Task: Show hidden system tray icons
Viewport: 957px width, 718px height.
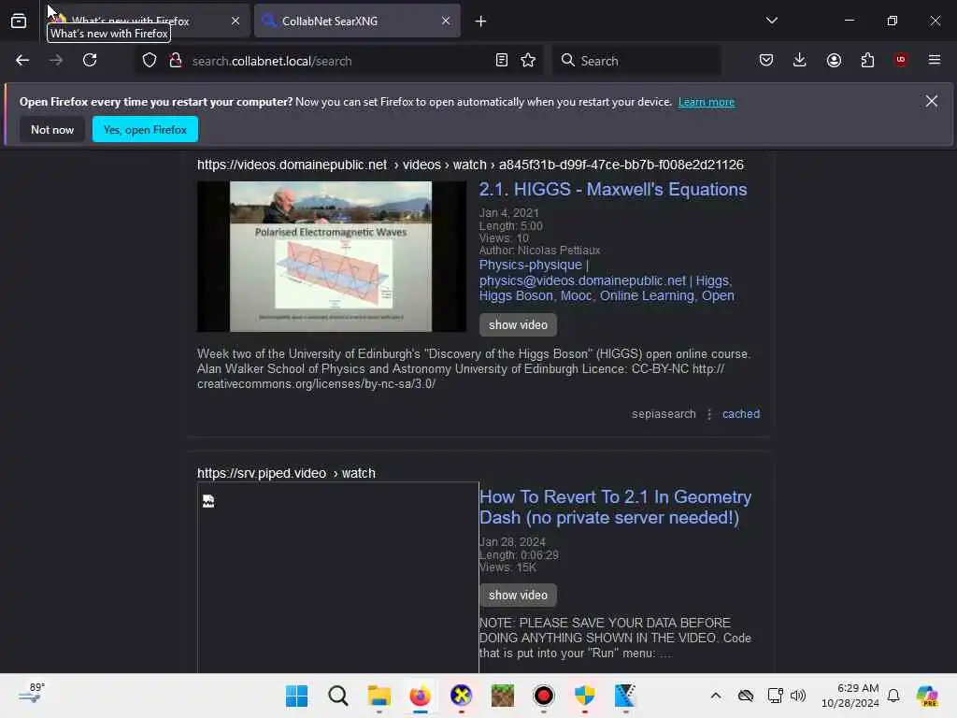Action: point(716,696)
